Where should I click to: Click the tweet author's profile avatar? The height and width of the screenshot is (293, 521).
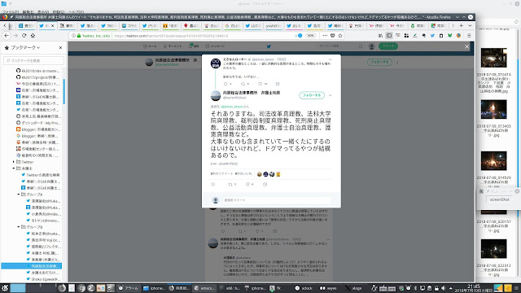[x=216, y=95]
